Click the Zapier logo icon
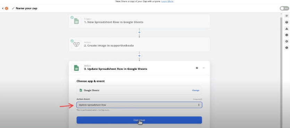Screen dimensions: 290x128 (7, 8)
